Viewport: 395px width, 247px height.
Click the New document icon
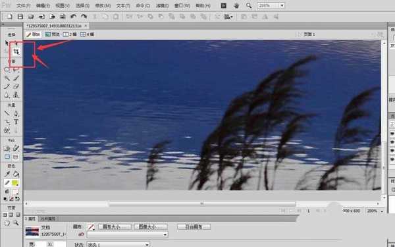point(10,16)
